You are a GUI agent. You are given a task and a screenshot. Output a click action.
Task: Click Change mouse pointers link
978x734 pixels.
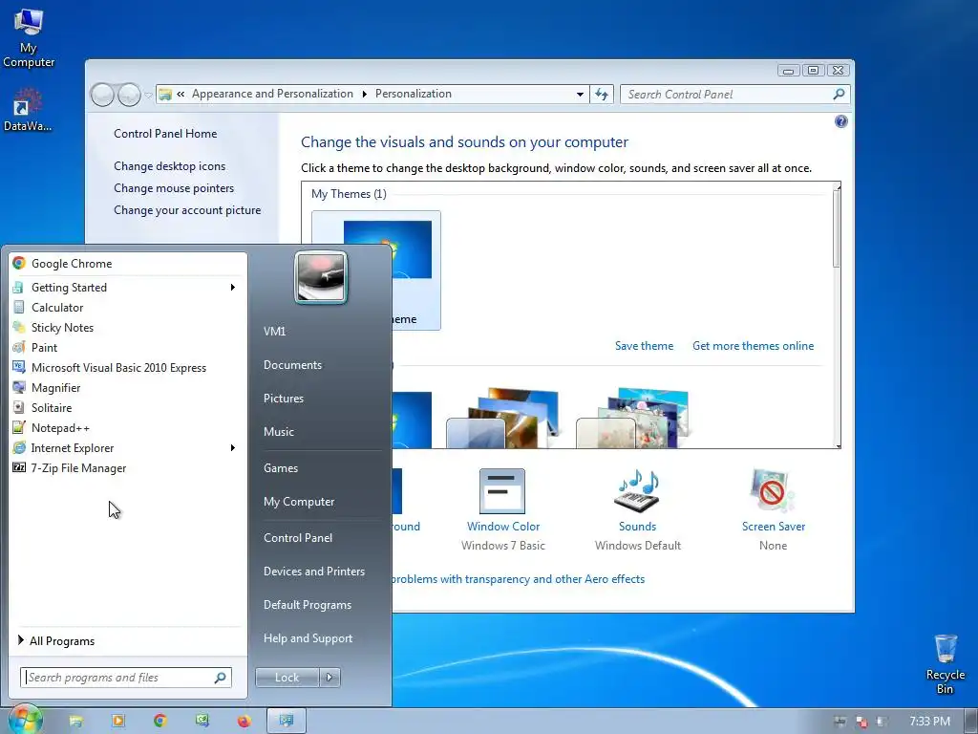174,188
